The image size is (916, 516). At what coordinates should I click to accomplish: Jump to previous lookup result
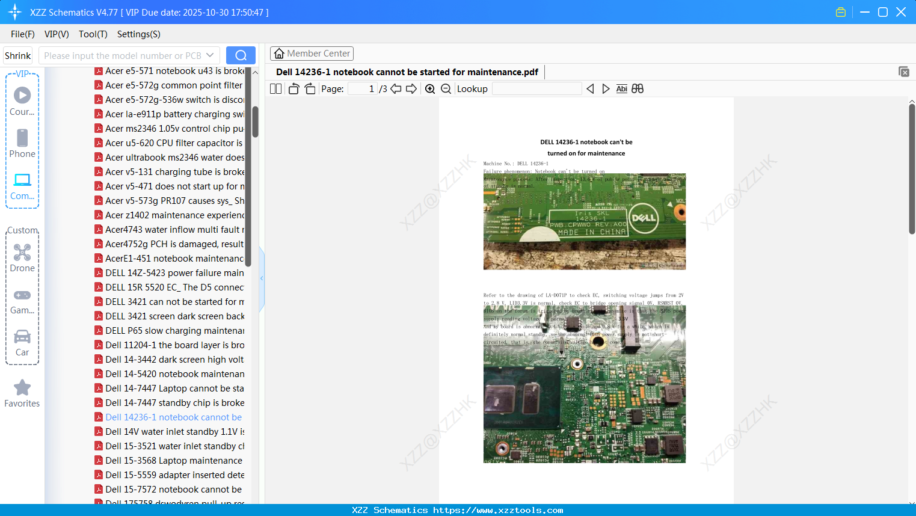coord(590,89)
